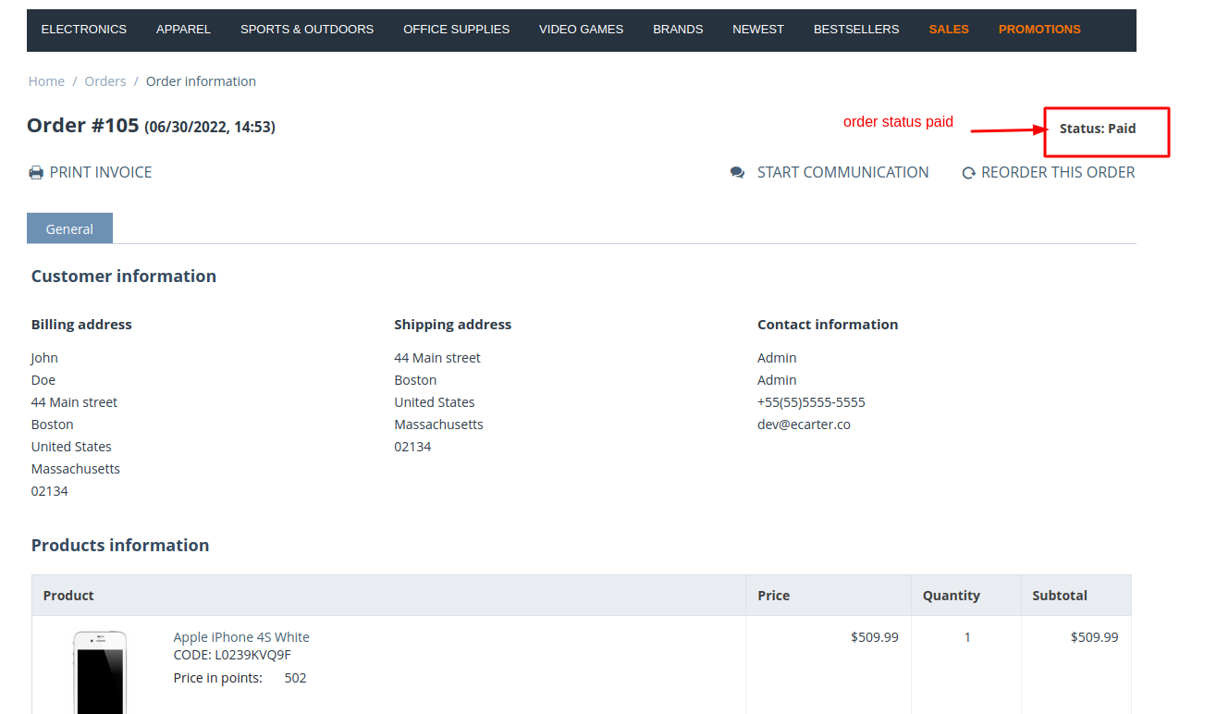Open the Bestsellers menu item
1229x714 pixels.
[x=855, y=30]
